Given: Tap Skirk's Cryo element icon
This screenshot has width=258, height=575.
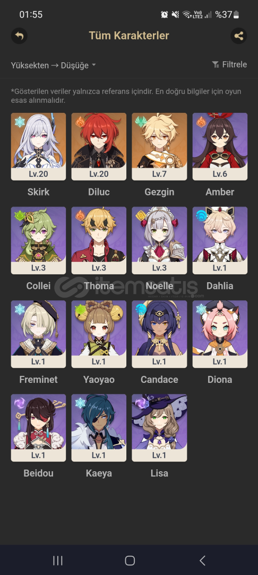Looking at the screenshot, I should coord(20,122).
